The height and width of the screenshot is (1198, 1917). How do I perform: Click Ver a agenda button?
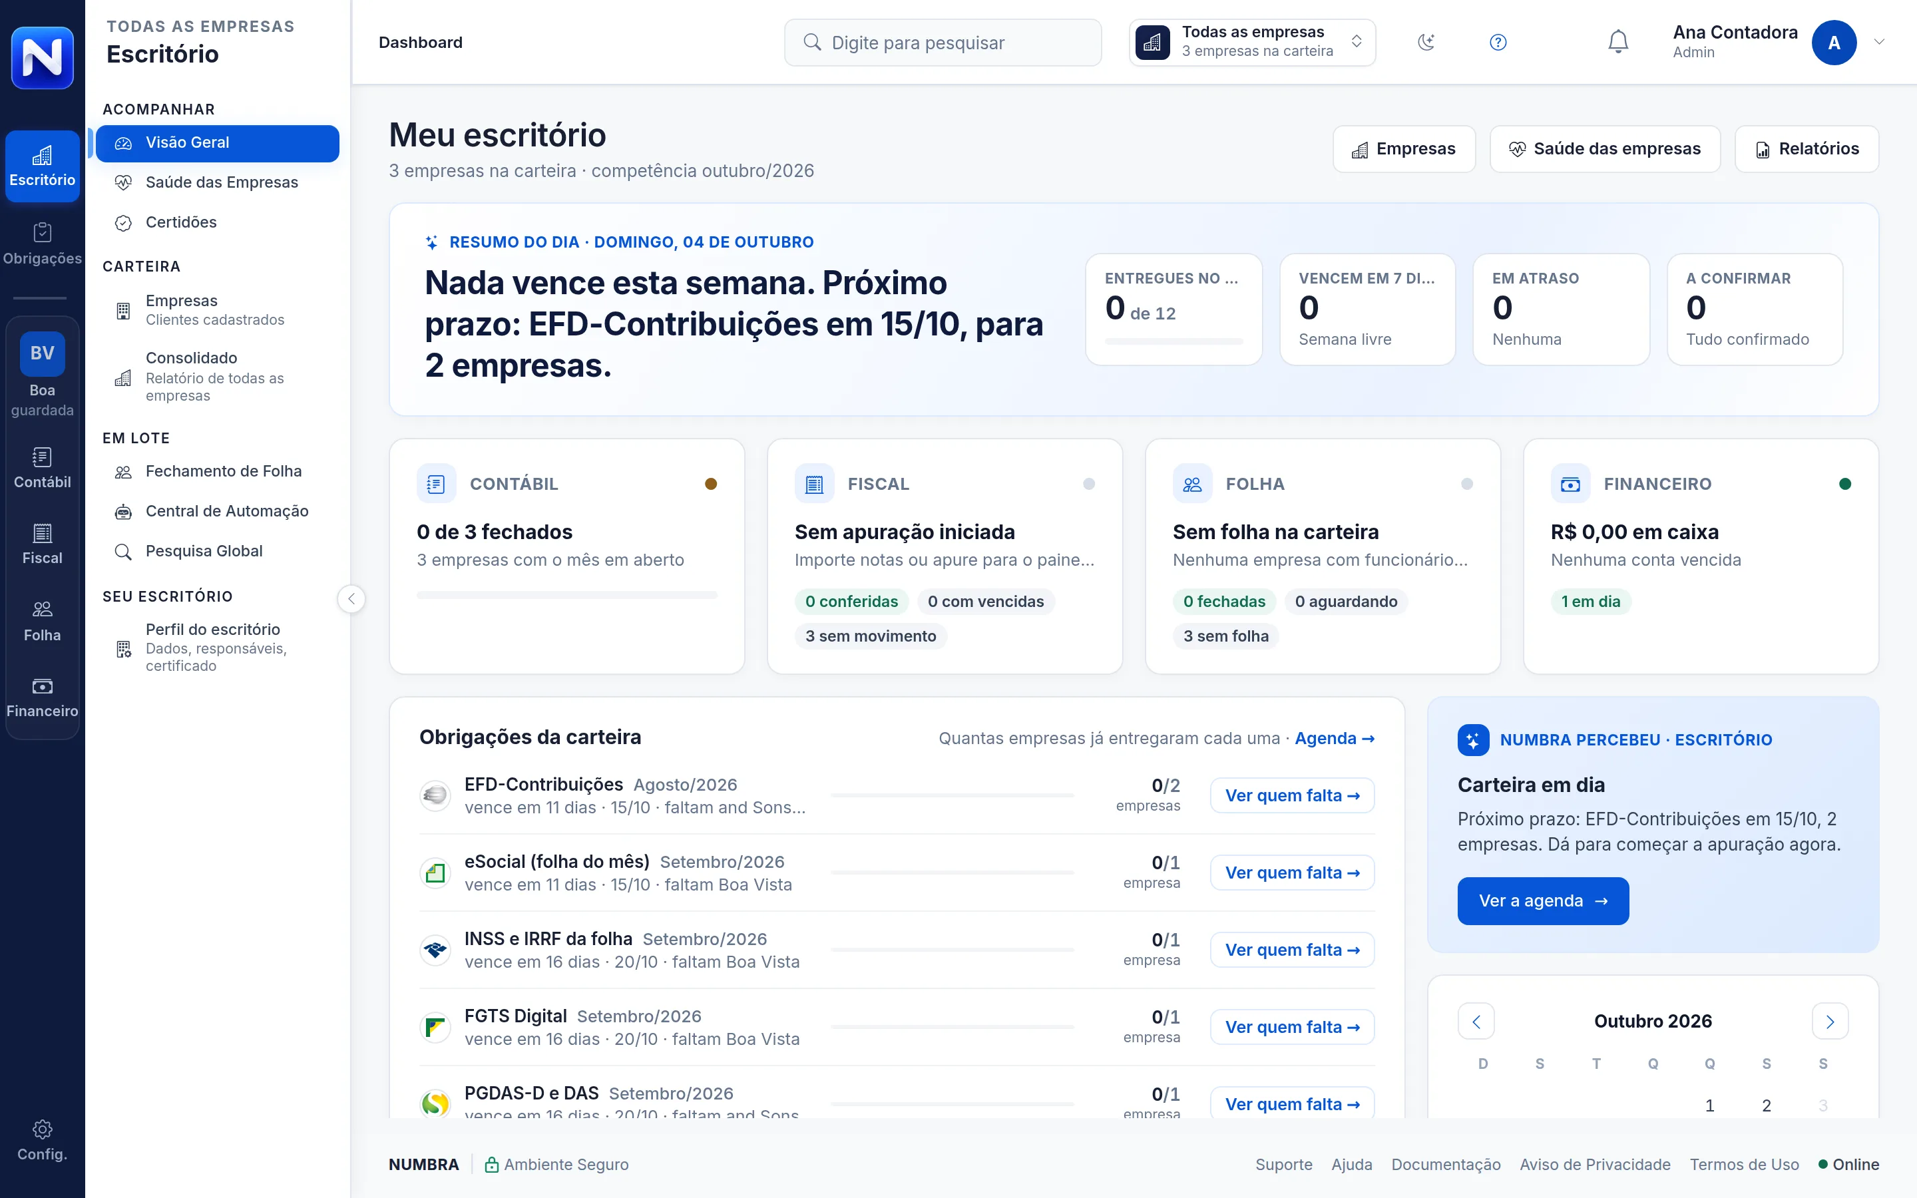click(1542, 901)
